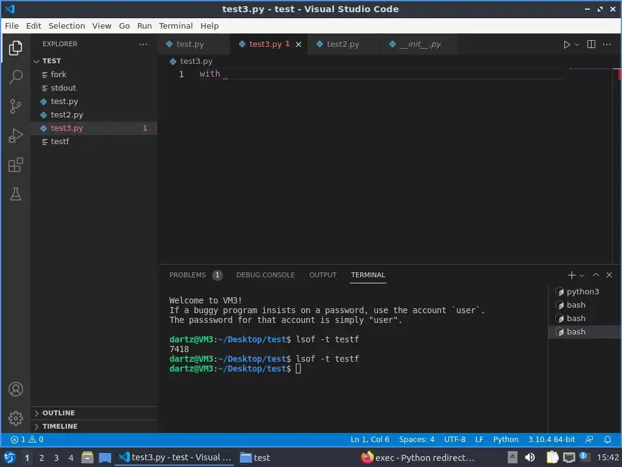The image size is (622, 467).
Task: Open test file manager taskbar window
Action: click(255, 458)
